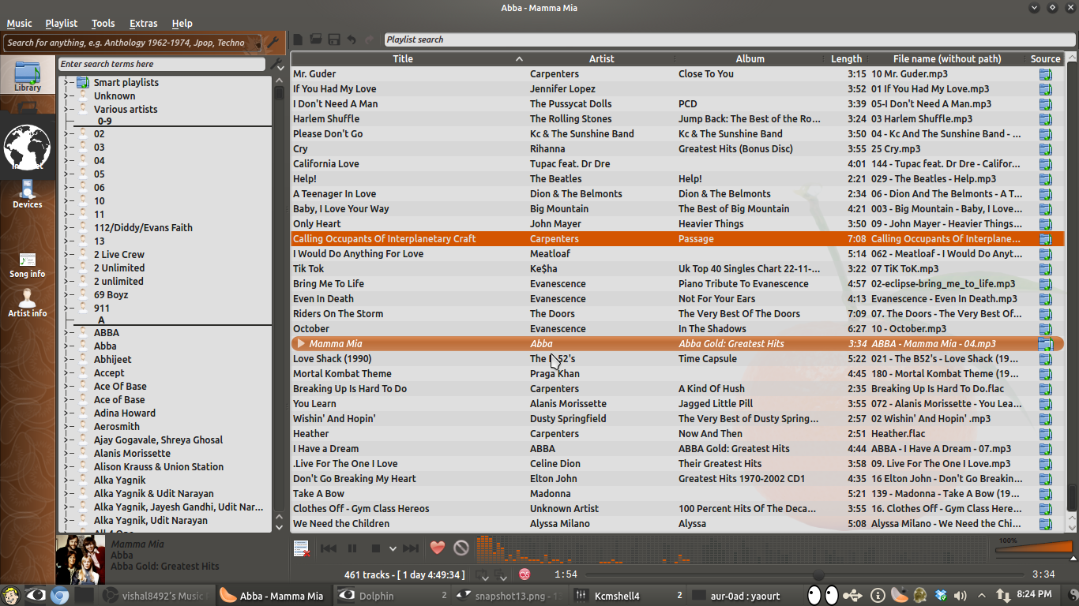
Task: Click the global 'Search for anything' field
Action: 133,43
